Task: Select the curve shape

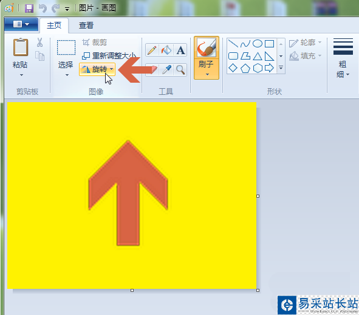Action: pyautogui.click(x=245, y=44)
